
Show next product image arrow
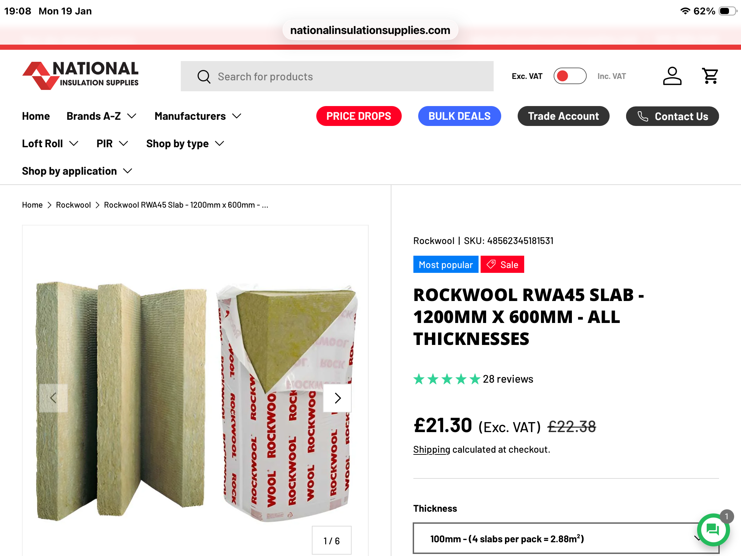[x=338, y=398]
